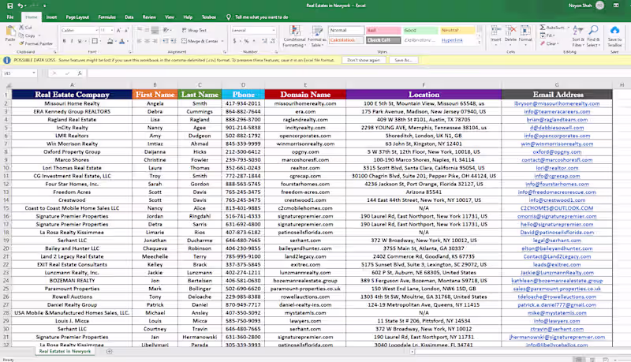Click the Insert Function fx icon
The image size is (631, 362).
coord(80,73)
